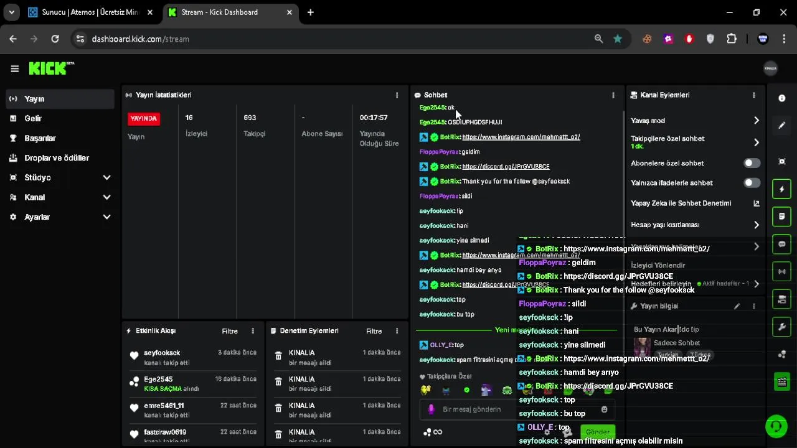Click the focus frame icon in the right sidebar

(x=782, y=162)
